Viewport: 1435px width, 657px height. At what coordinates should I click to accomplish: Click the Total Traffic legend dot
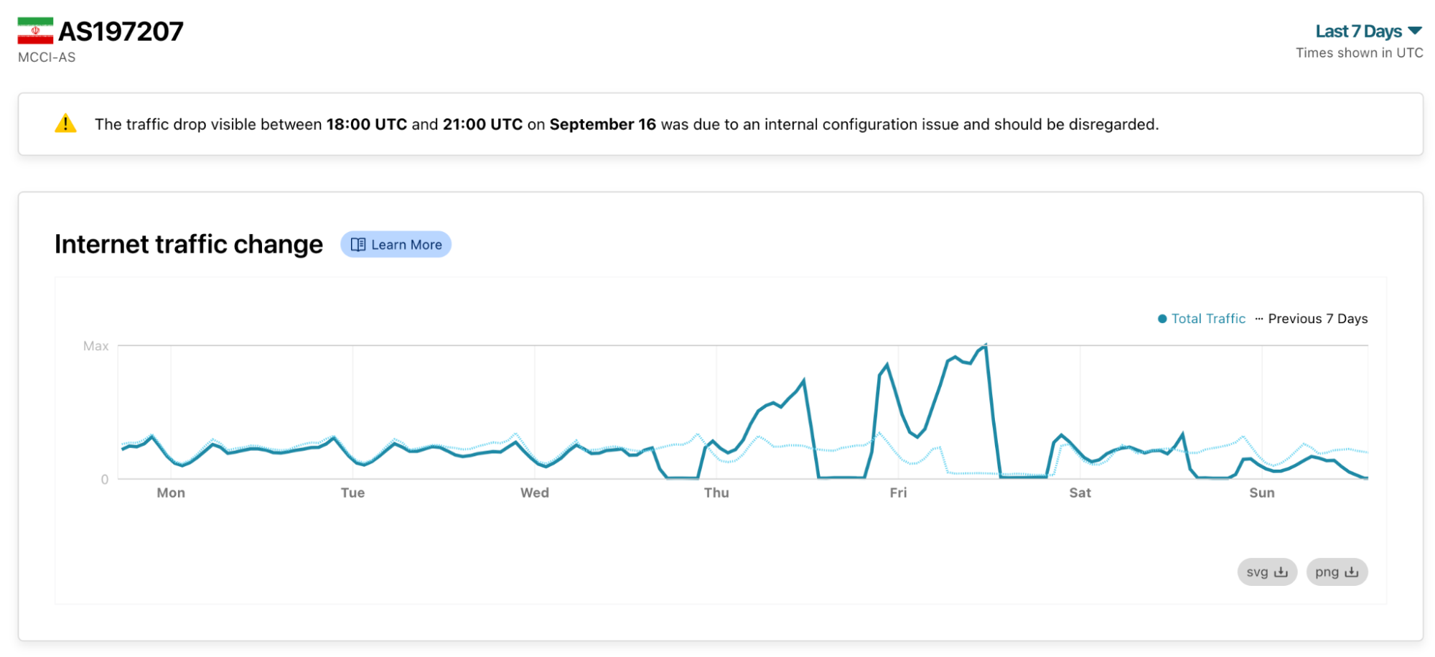point(1161,319)
